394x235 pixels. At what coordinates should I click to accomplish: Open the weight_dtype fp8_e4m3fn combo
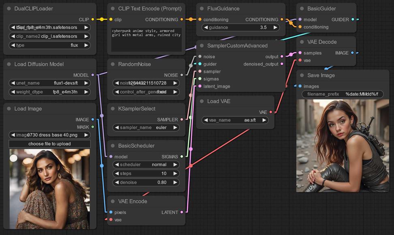pyautogui.click(x=49, y=92)
